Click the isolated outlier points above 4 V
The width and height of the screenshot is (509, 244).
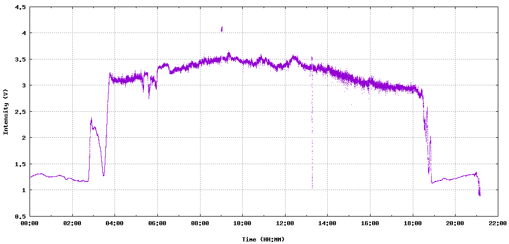point(222,29)
